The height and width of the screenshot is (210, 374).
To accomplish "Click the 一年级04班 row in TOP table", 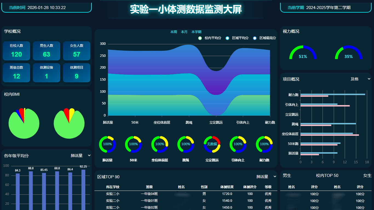I will [x=149, y=194].
